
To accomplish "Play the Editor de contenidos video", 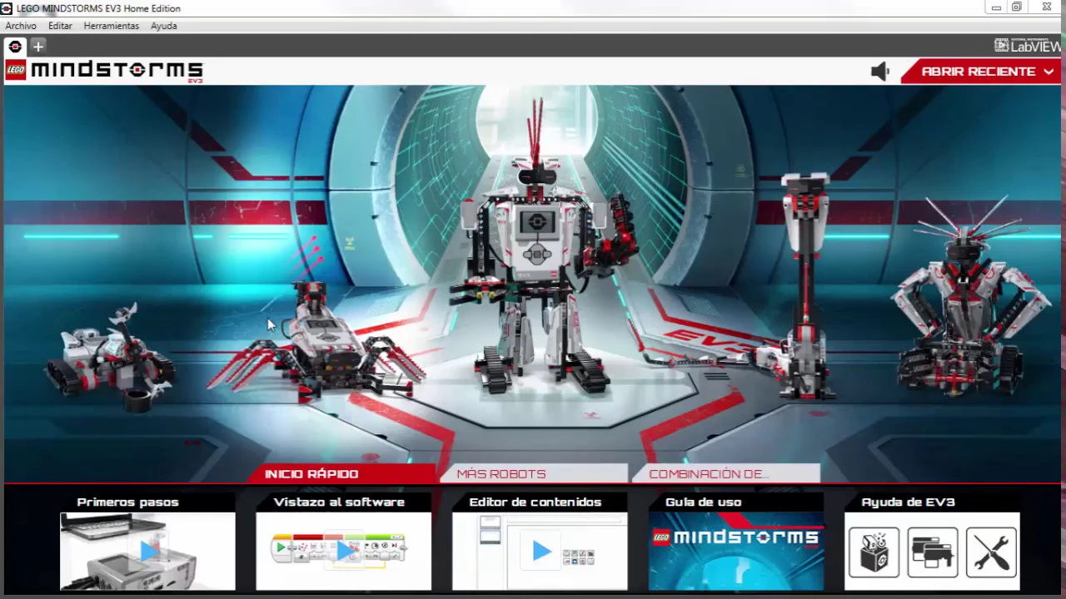I will [540, 551].
